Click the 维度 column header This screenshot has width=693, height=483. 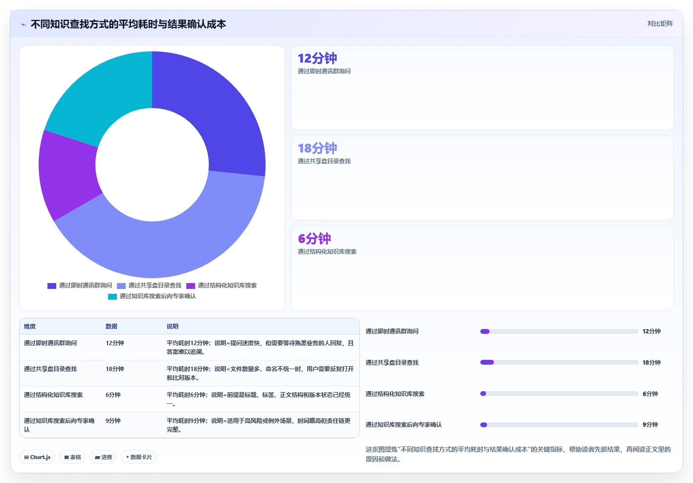click(x=30, y=327)
